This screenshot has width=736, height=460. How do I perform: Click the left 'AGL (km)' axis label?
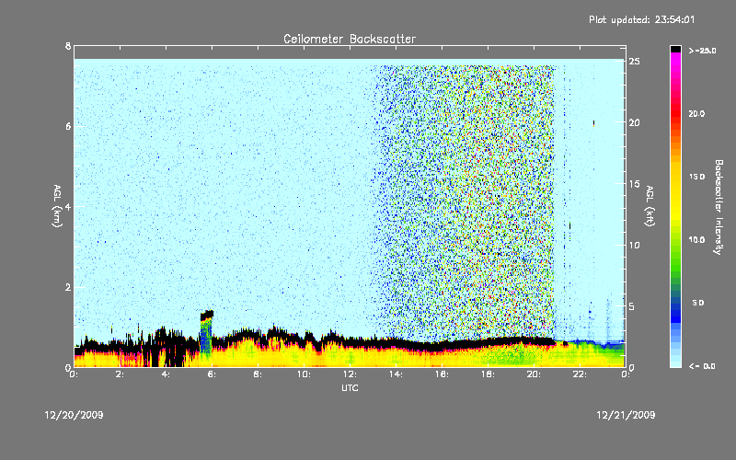point(57,206)
